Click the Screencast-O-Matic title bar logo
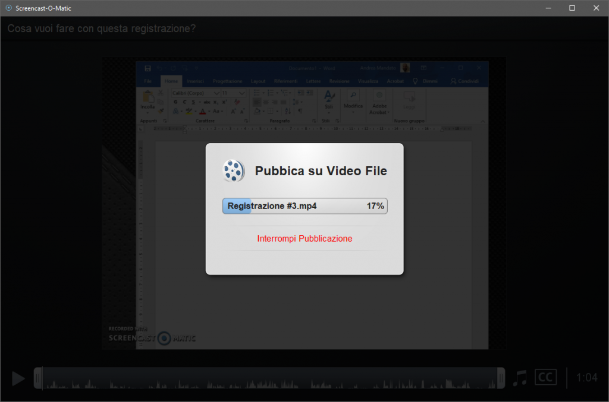This screenshot has width=609, height=402. pos(8,8)
